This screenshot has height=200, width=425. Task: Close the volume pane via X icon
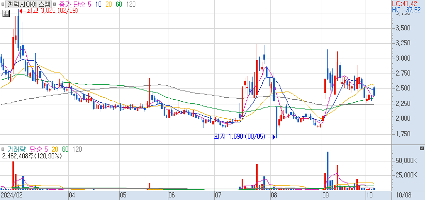tap(421, 148)
